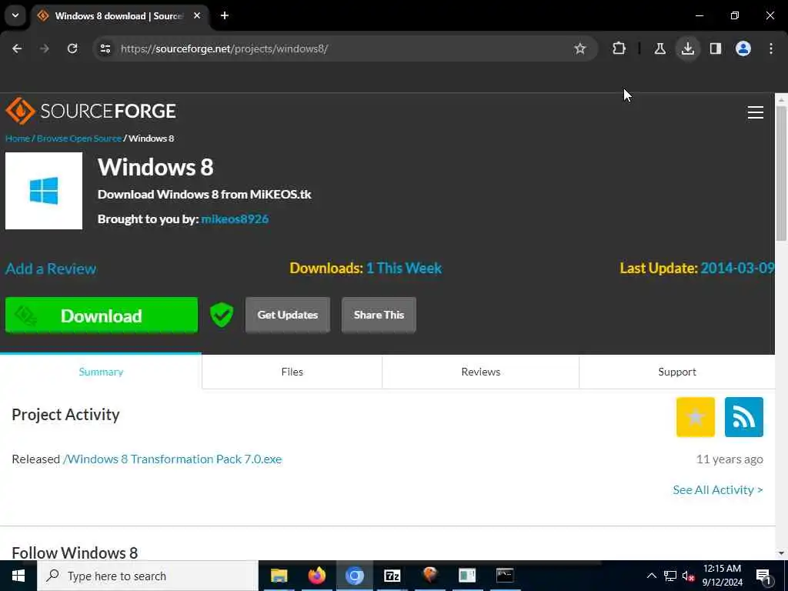The image size is (788, 591).
Task: Select the Windows 8 download browser tab
Action: [x=118, y=15]
